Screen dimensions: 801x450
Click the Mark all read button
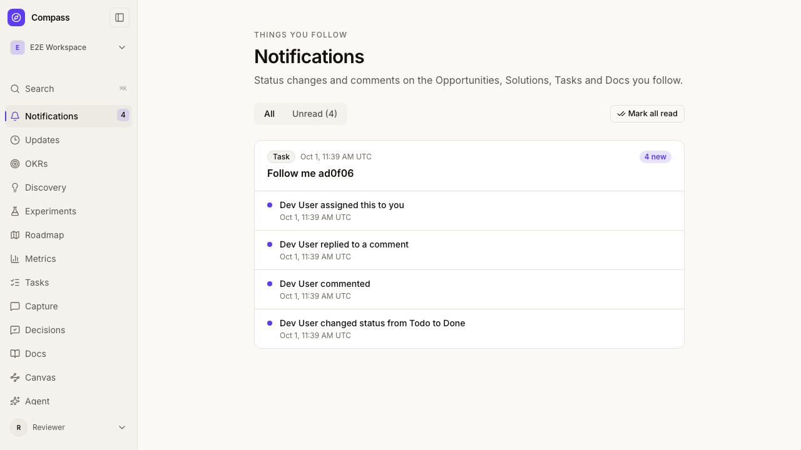point(647,114)
